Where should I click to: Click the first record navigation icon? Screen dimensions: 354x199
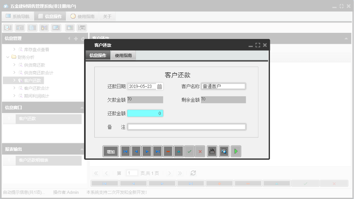[125, 151]
